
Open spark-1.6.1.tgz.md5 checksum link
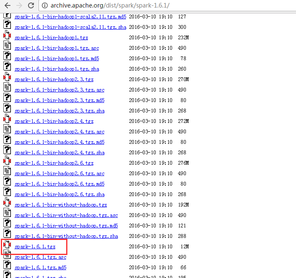click(x=40, y=268)
